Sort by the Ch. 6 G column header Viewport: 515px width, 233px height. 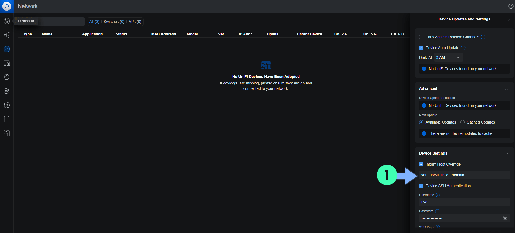399,34
